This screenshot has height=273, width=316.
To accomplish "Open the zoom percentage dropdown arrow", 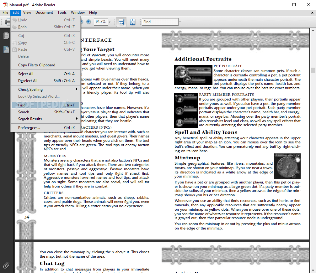I will [110, 22].
